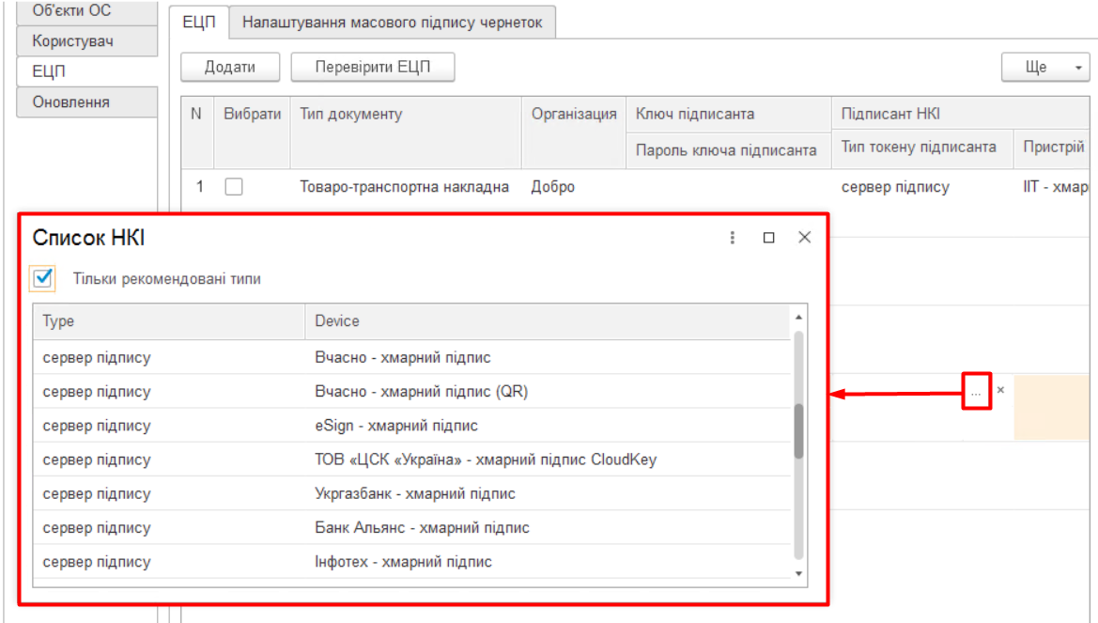Image resolution: width=1098 pixels, height=623 pixels.
Task: Open the Оновлення sidebar section
Action: (x=86, y=102)
